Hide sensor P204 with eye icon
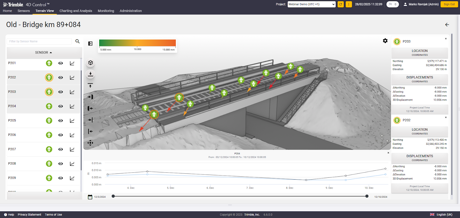Screen dimensions: 460x218 [x=61, y=106]
